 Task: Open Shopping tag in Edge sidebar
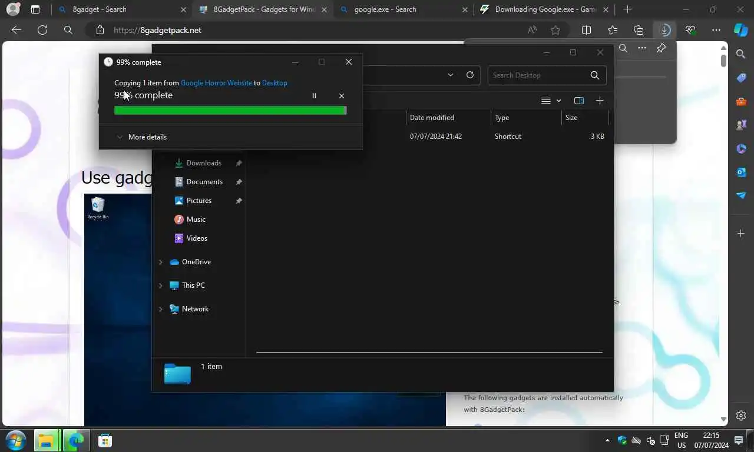(x=741, y=78)
